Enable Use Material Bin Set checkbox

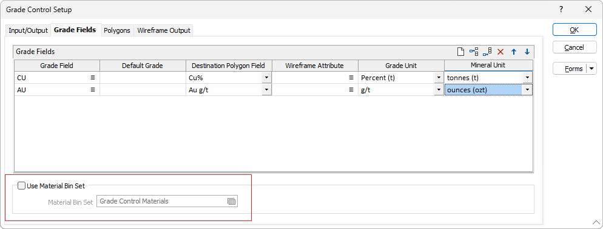pyautogui.click(x=22, y=185)
